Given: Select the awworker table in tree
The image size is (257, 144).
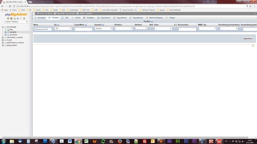Looking at the screenshot, I should [13, 35].
